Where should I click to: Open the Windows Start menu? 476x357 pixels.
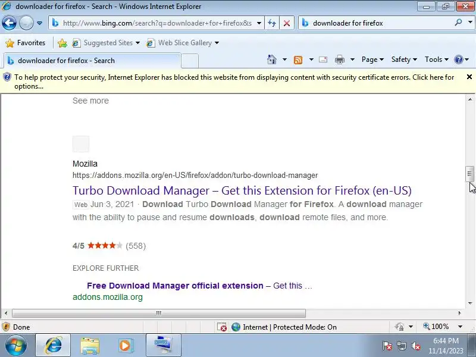coord(15,345)
